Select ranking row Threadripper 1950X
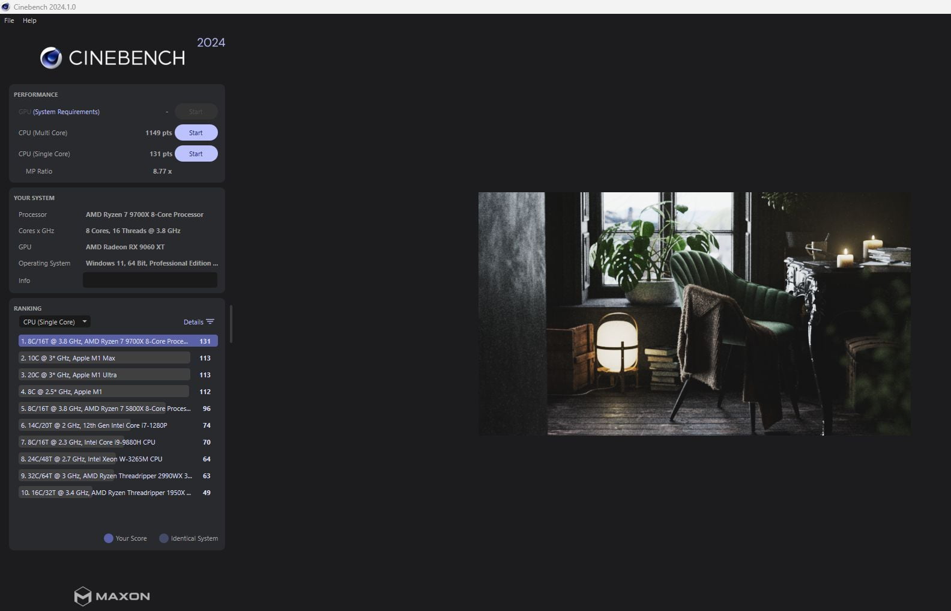 [x=118, y=493]
